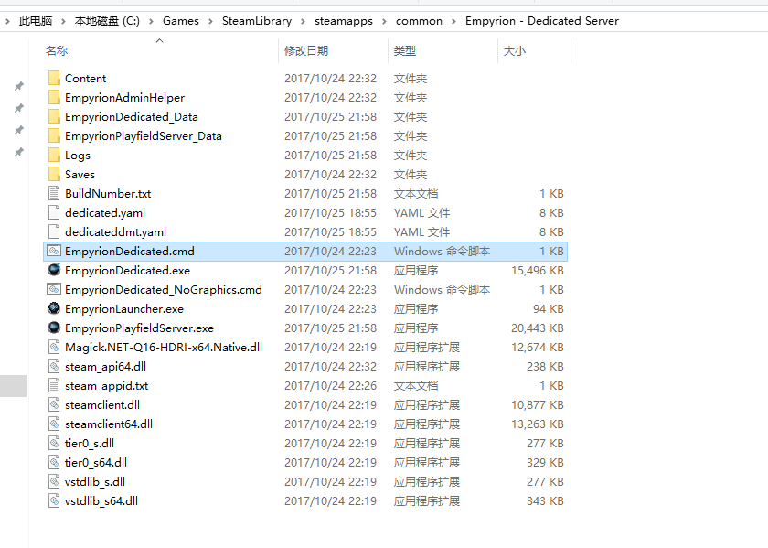Screen dimensions: 768x548
Task: Click Empyrion - Dedicated Server breadcrumb segment
Action: (x=541, y=21)
